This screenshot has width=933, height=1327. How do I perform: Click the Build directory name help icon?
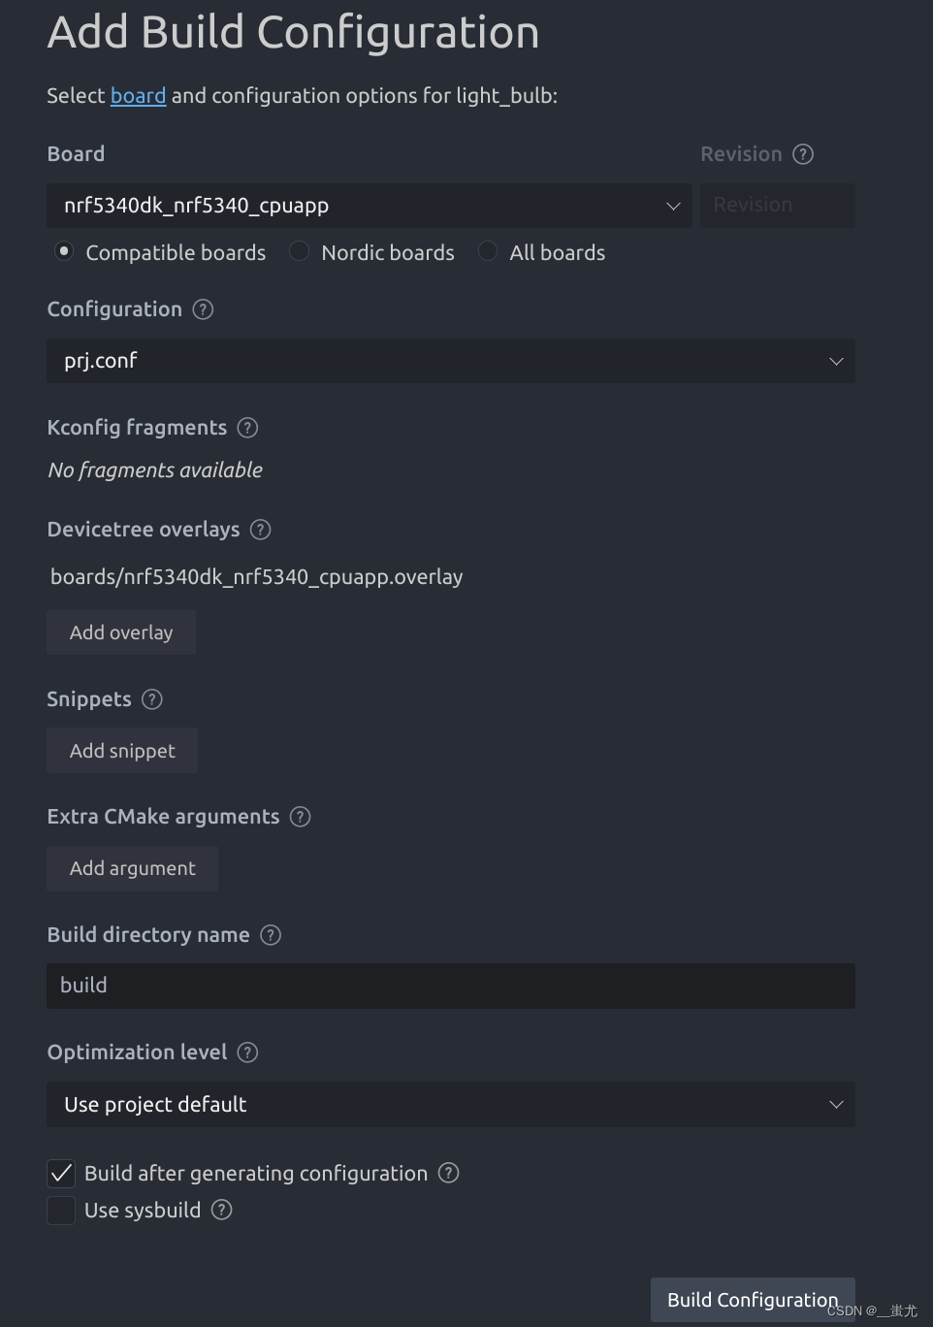271,935
